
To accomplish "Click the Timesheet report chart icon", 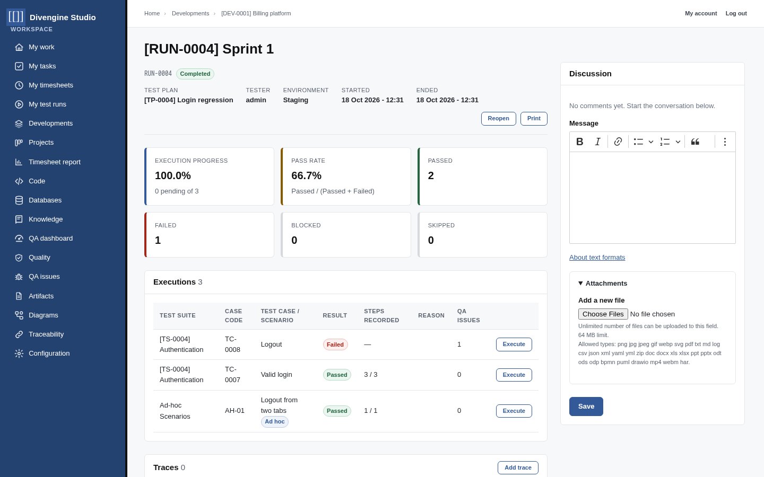I will pos(19,162).
